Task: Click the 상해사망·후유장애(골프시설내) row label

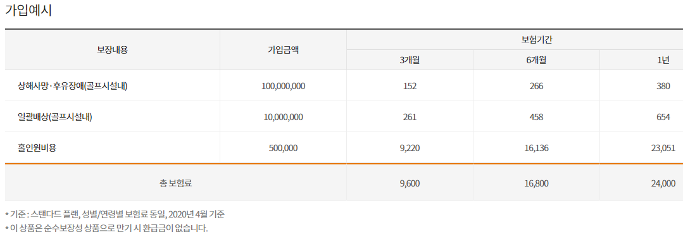Action: coord(72,86)
